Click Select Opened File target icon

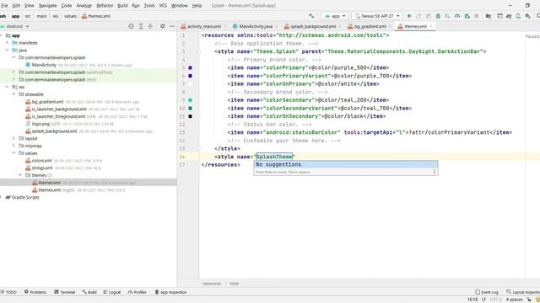(131, 26)
